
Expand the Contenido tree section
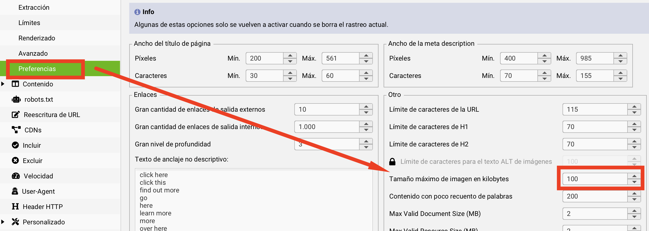click(3, 84)
